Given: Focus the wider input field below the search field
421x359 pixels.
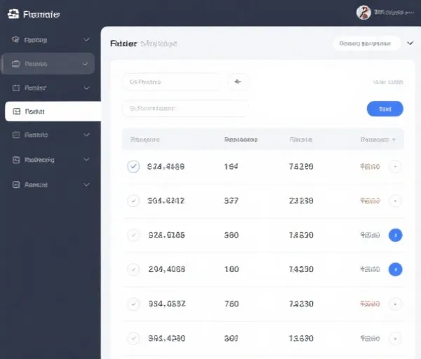Looking at the screenshot, I should click(185, 109).
